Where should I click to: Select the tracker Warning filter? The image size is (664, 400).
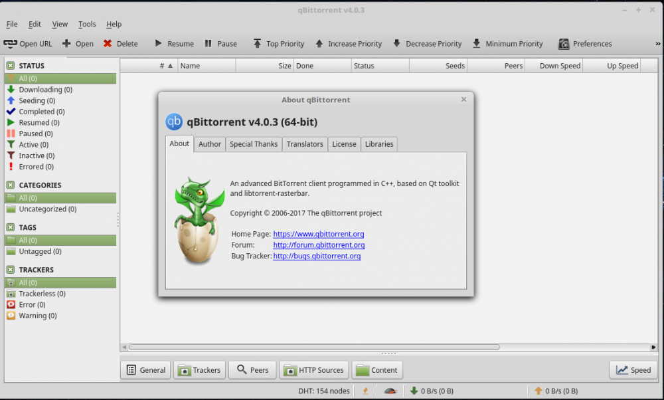click(x=60, y=316)
